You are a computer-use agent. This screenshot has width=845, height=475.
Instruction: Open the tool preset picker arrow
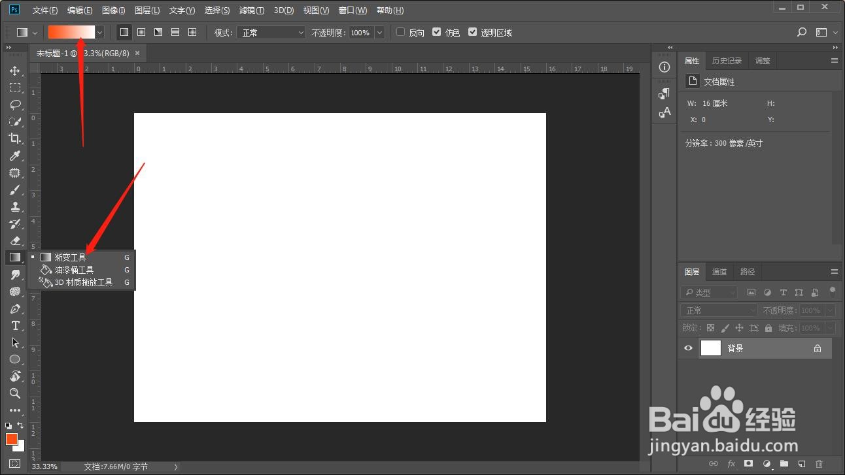[35, 32]
